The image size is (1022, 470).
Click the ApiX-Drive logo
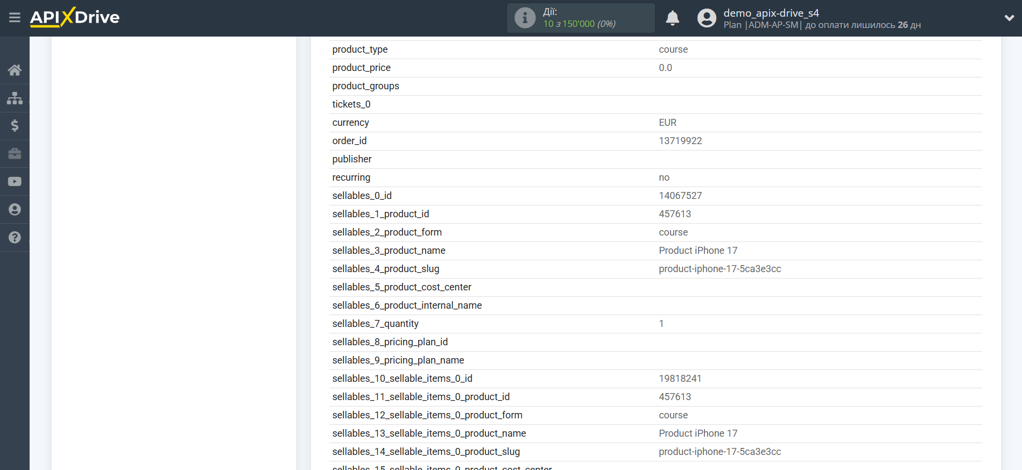click(75, 17)
